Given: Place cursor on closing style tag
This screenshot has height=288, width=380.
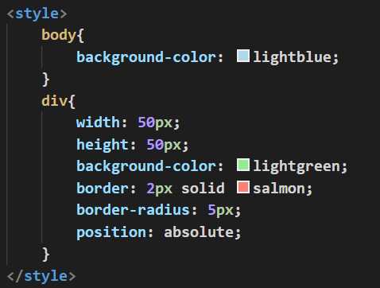Looking at the screenshot, I should pos(41,276).
